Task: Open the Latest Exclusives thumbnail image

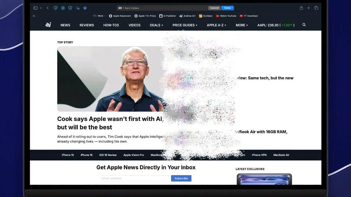Action: [x=264, y=179]
